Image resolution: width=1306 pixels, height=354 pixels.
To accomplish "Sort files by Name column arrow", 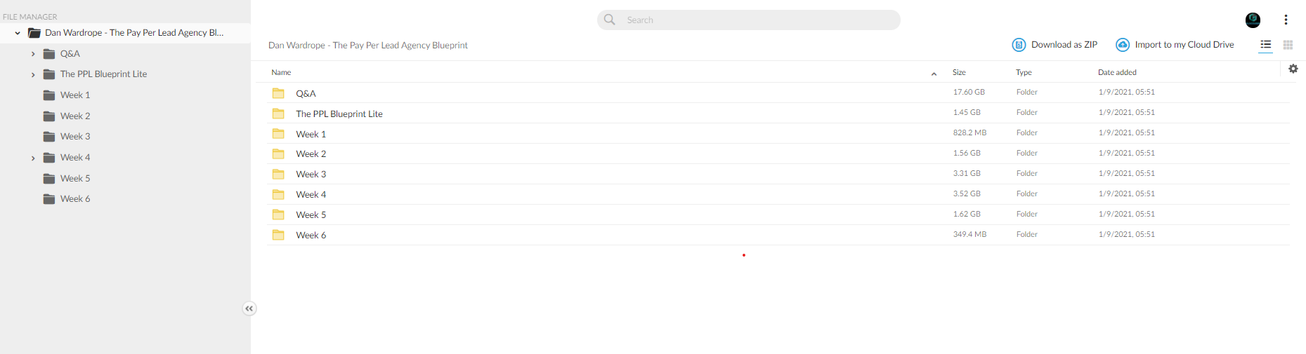I will [934, 74].
